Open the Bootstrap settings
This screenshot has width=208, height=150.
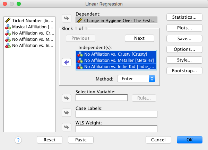tap(184, 71)
